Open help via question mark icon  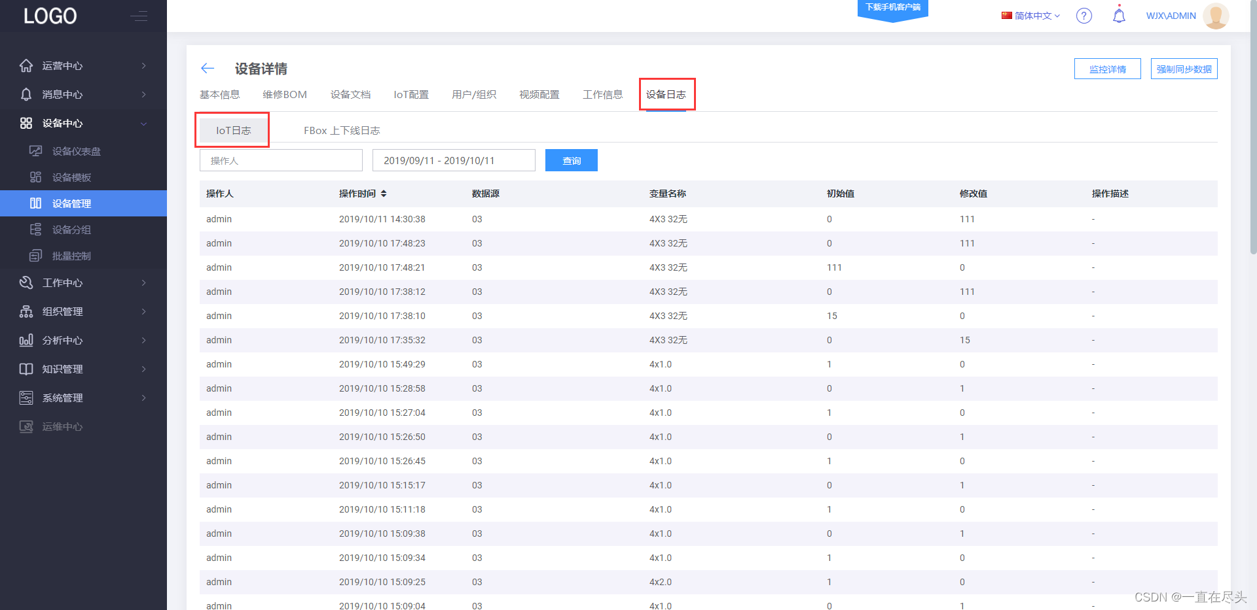(1084, 16)
